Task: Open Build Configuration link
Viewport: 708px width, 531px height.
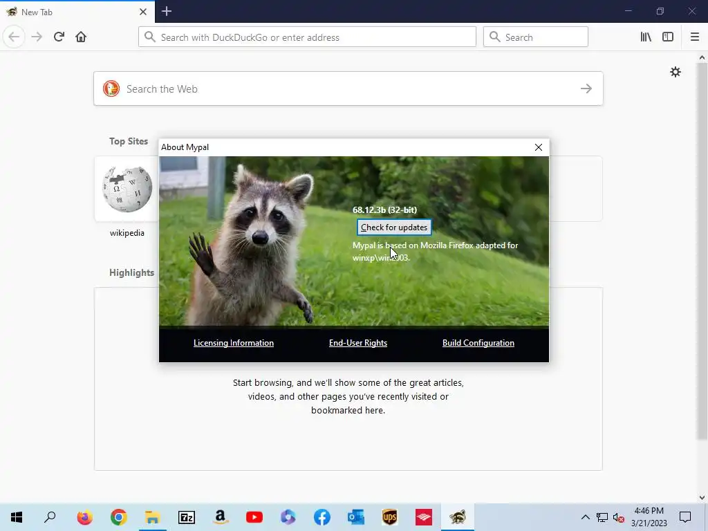Action: [478, 343]
